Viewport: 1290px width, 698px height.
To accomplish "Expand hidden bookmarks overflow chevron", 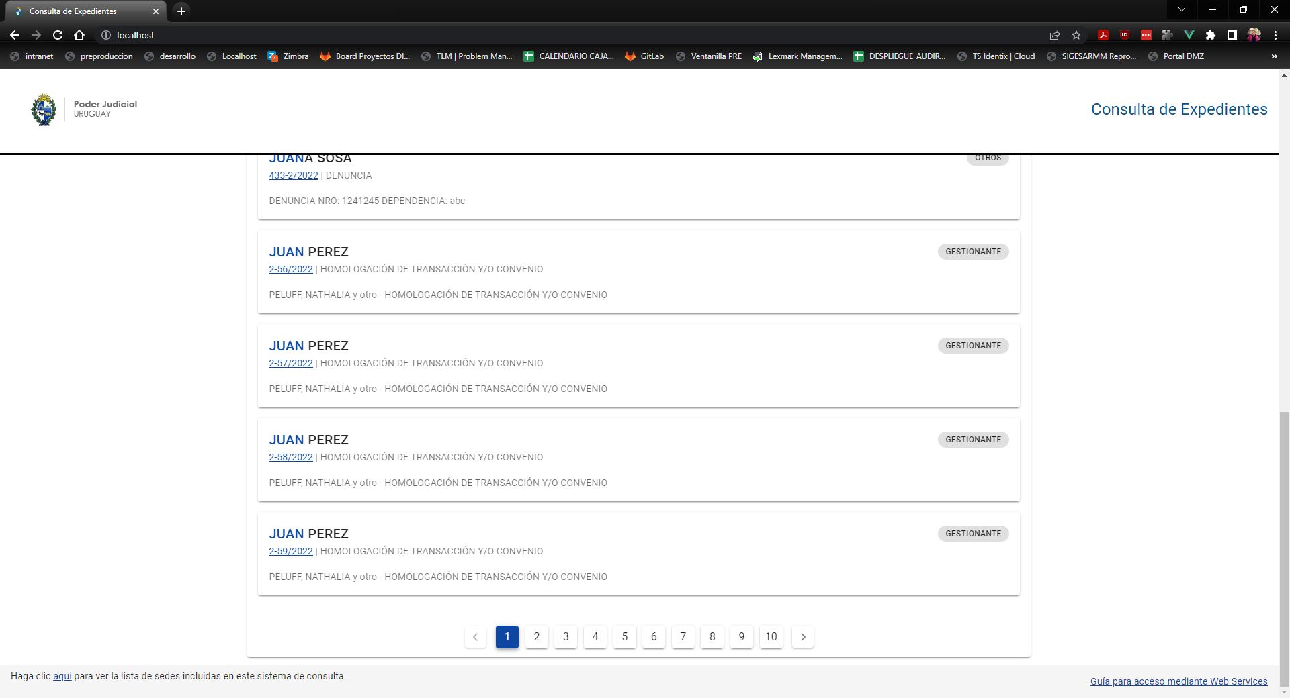I will click(1274, 56).
